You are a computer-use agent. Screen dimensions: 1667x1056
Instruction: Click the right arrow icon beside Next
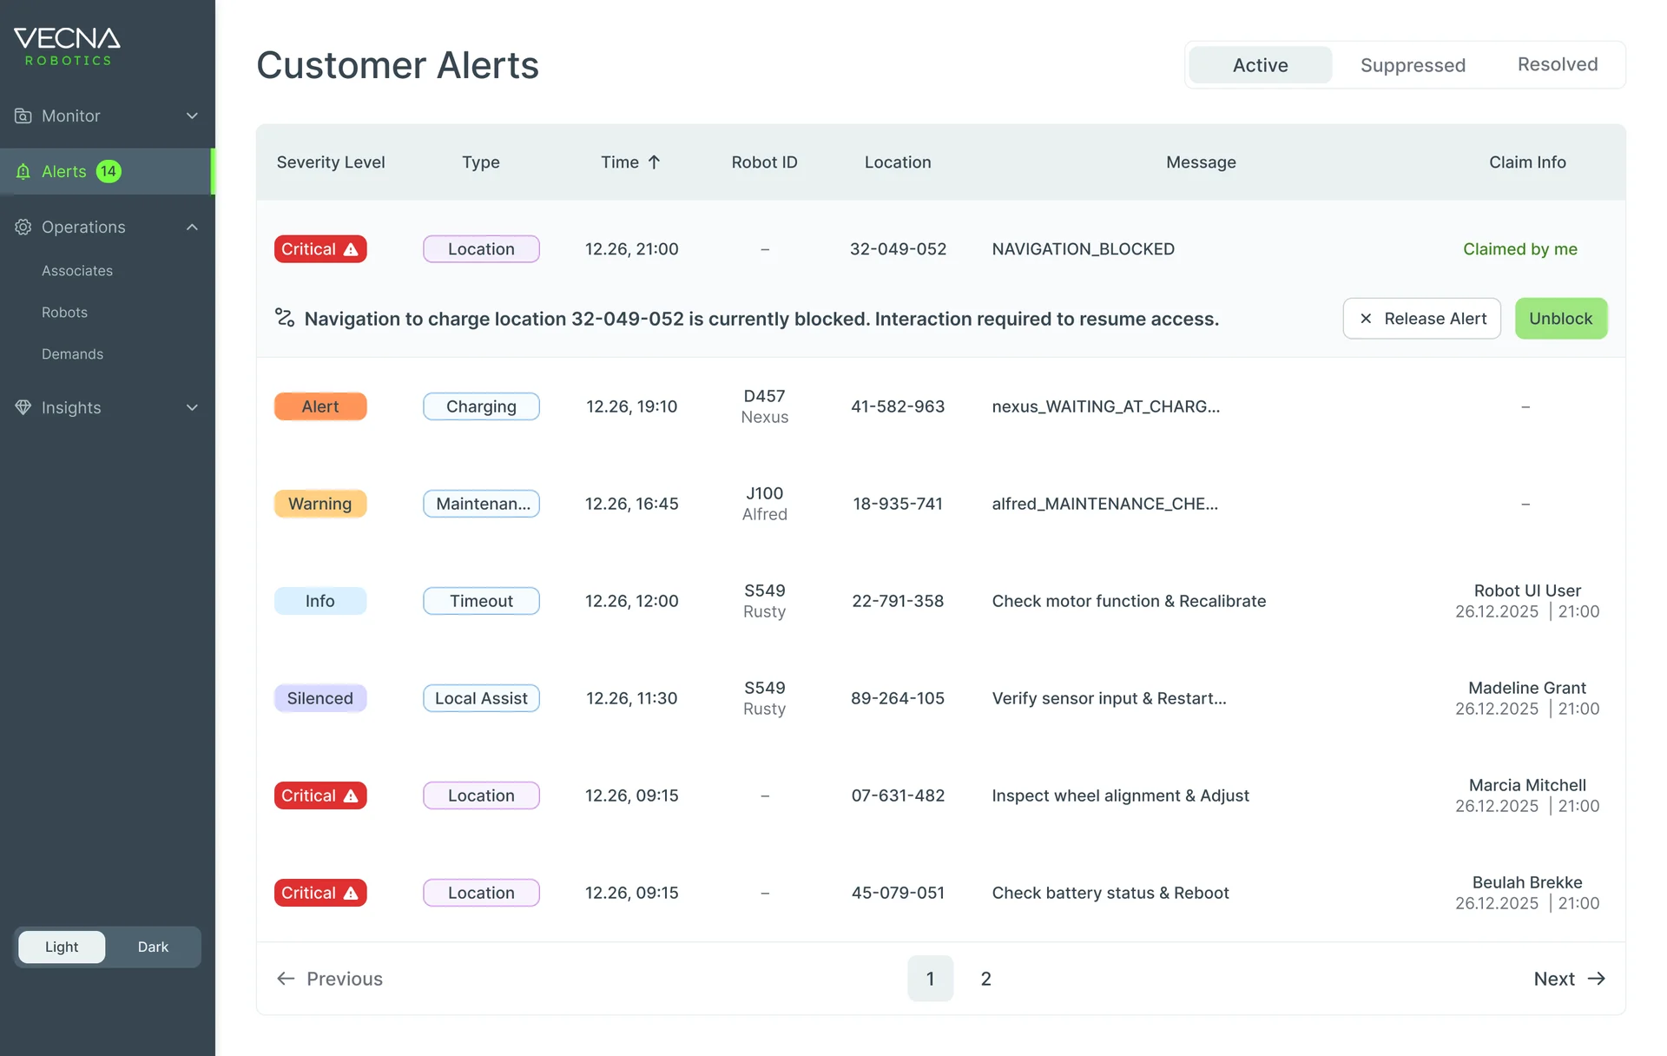1597,979
